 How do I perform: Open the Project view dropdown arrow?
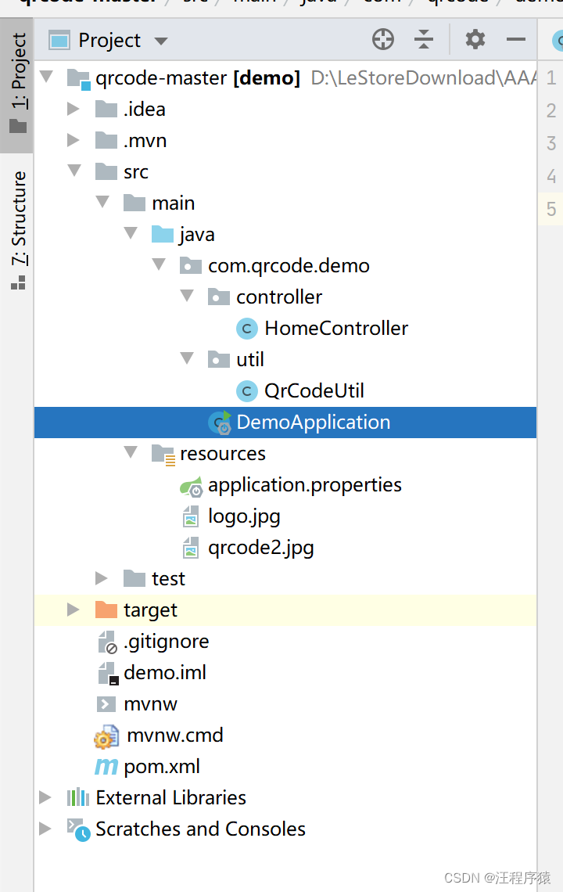[x=161, y=41]
